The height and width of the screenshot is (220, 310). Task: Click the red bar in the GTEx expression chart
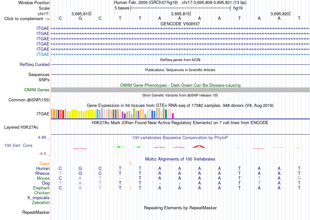[63, 114]
